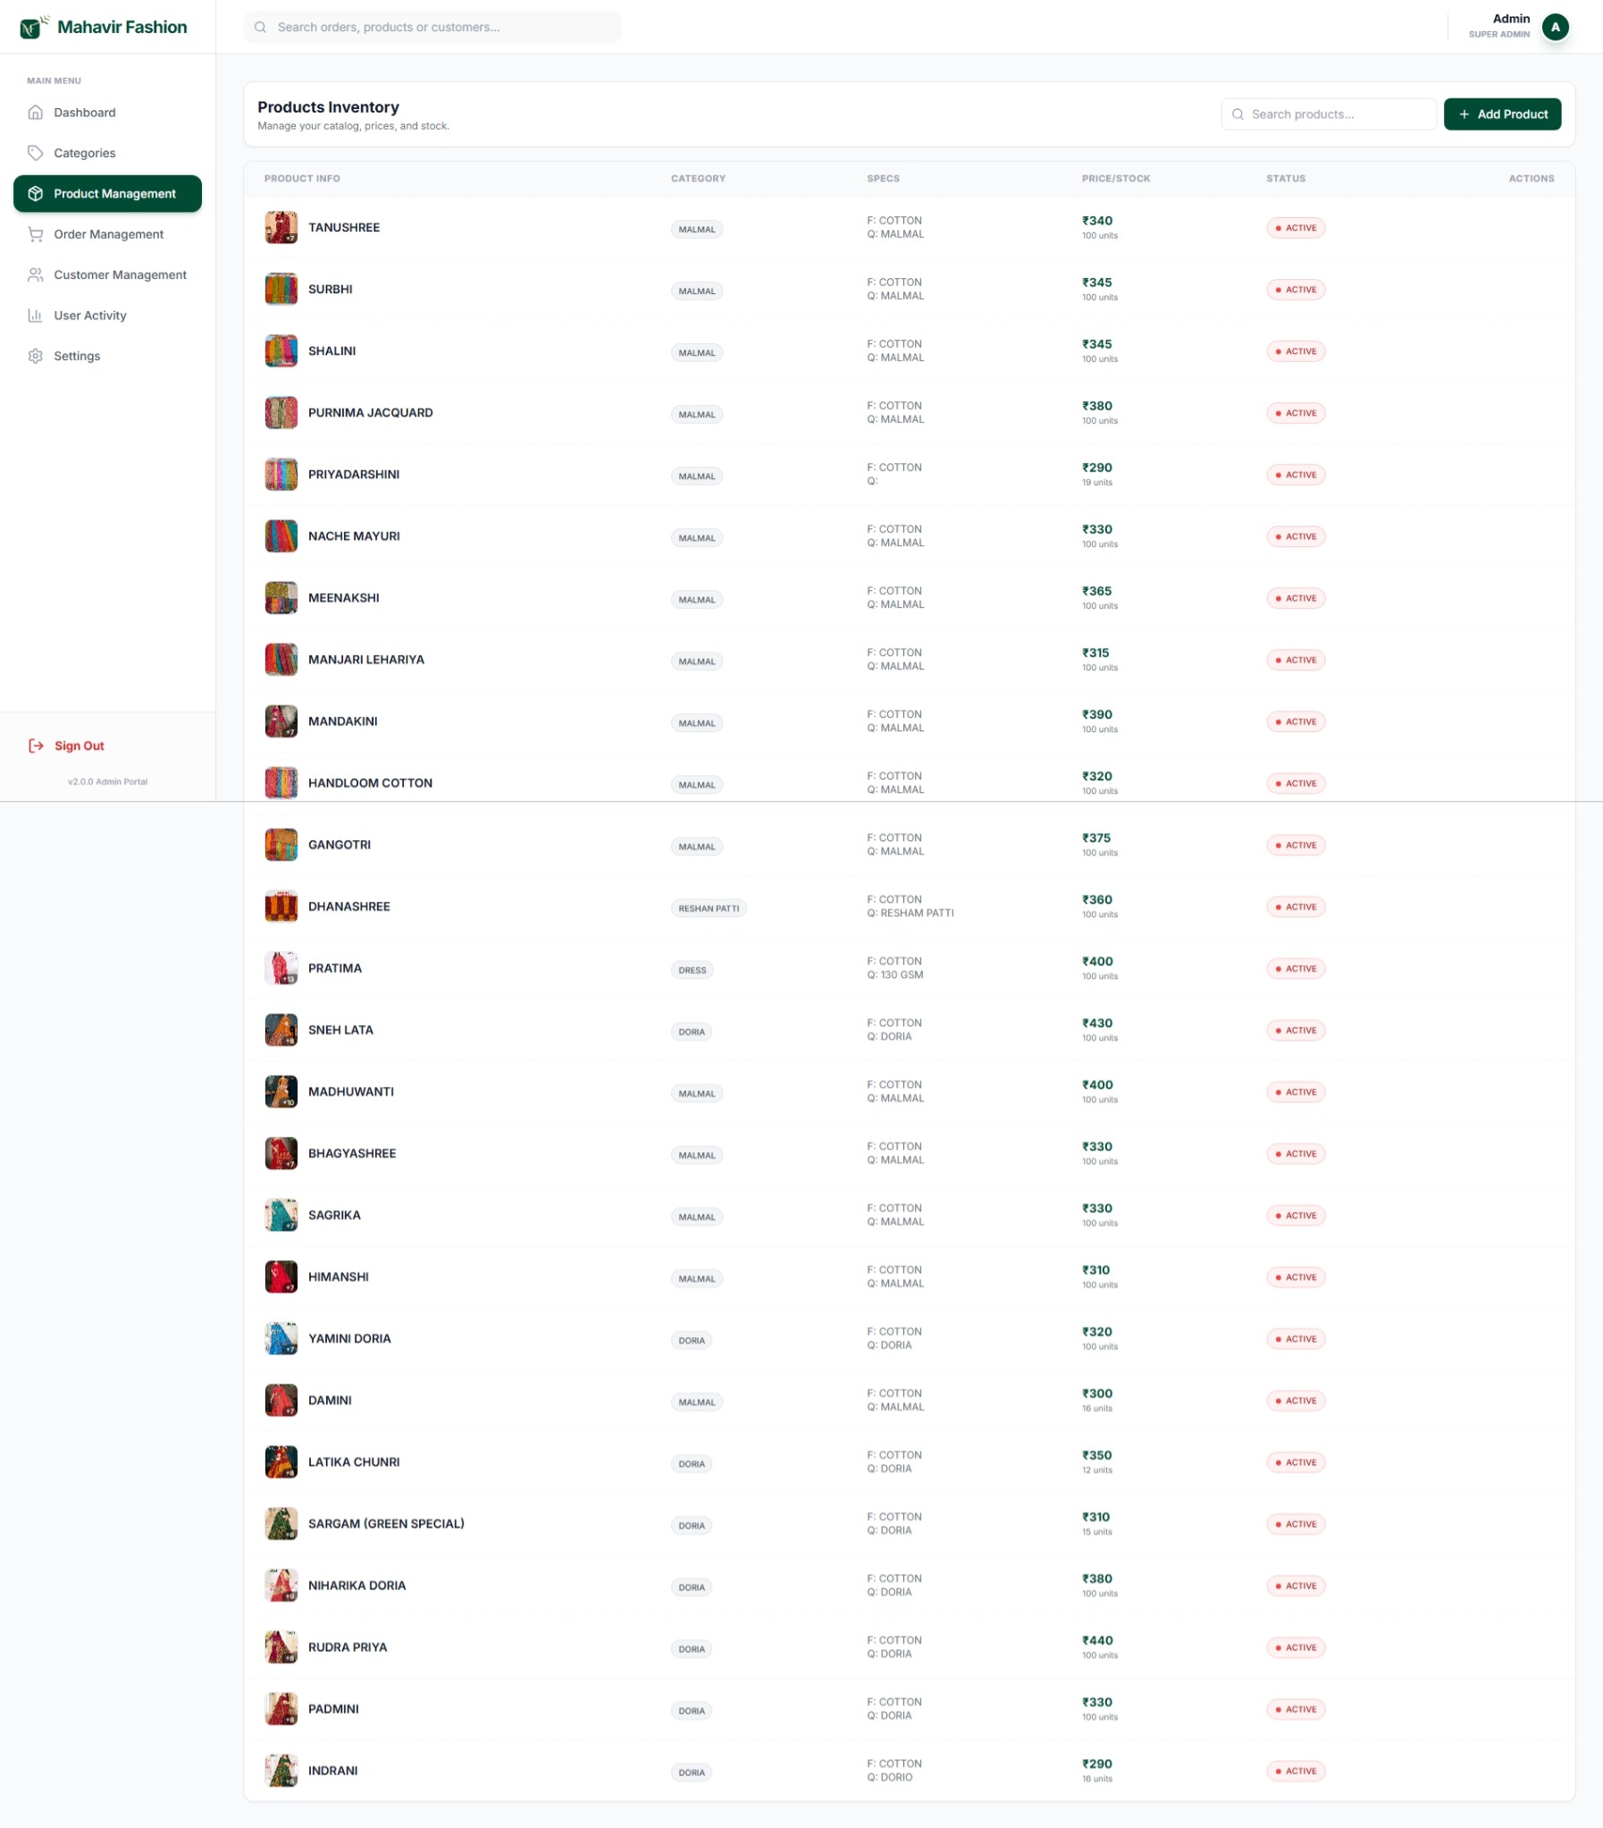This screenshot has height=1828, width=1603.
Task: Click the Categories tag icon
Action: point(36,153)
